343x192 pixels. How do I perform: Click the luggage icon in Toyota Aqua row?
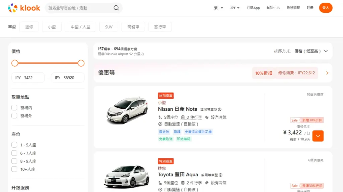(183, 183)
